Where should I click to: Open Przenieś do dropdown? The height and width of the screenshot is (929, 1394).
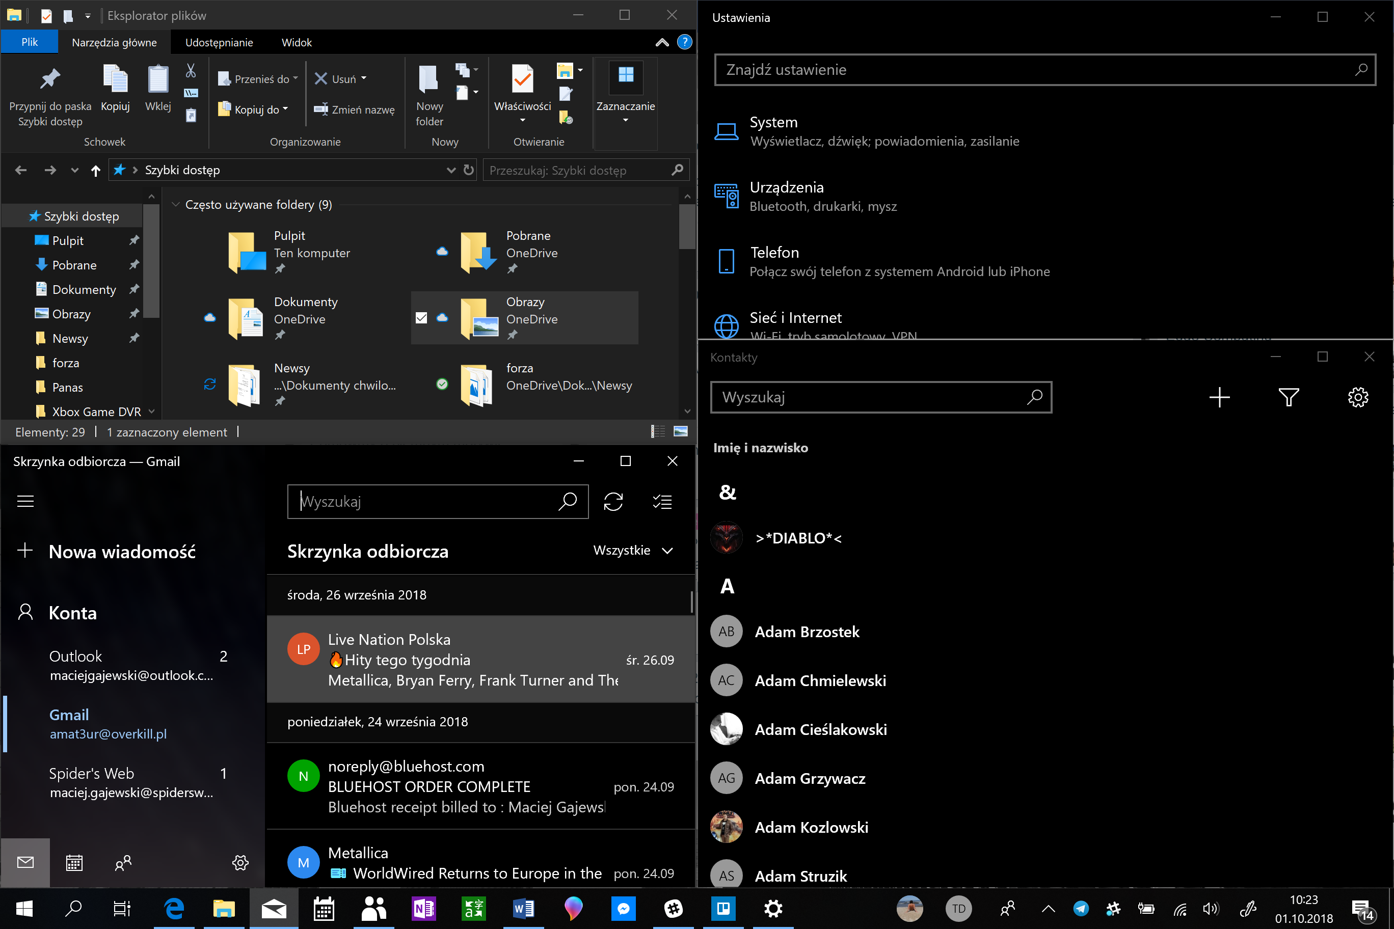click(x=258, y=79)
